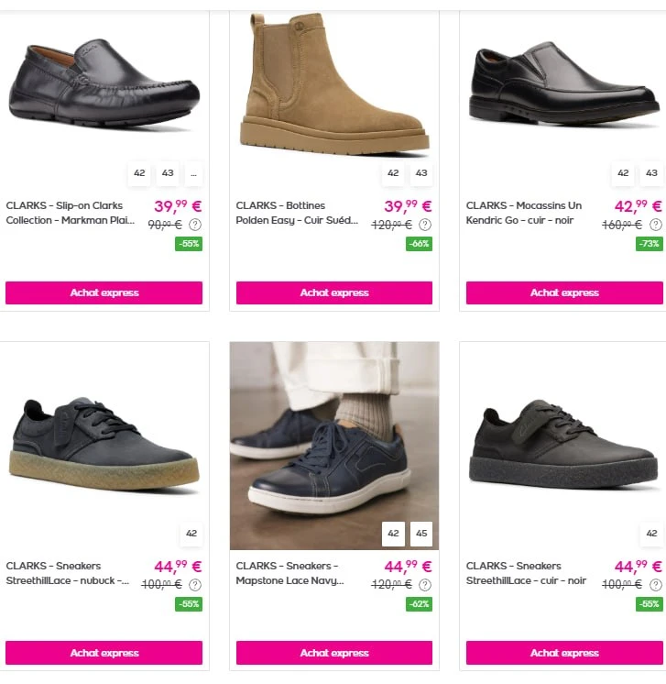Click price info icon for nubuck StreethillLace sneakers
Image resolution: width=666 pixels, height=684 pixels.
195,585
